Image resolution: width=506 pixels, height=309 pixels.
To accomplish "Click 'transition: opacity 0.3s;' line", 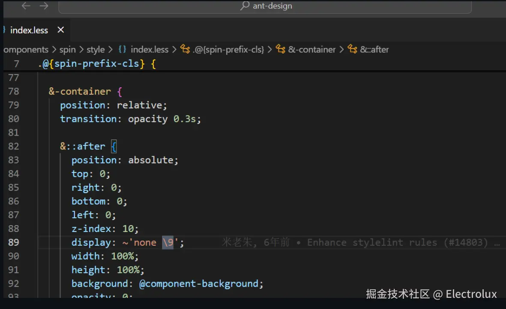I will (x=130, y=119).
